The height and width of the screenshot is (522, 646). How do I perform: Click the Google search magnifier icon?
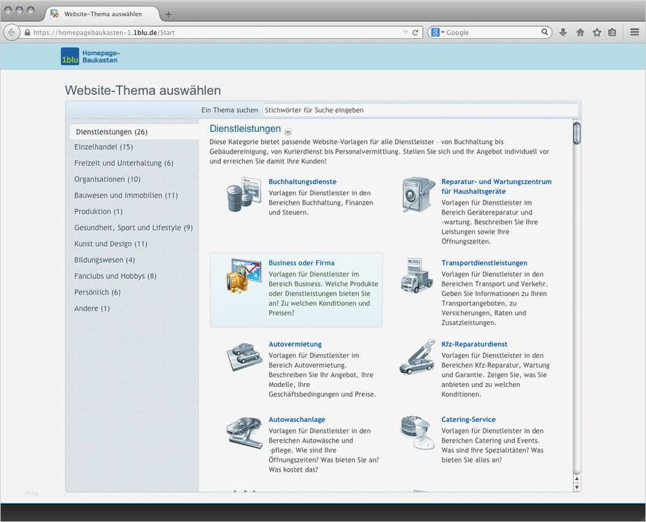(x=545, y=32)
